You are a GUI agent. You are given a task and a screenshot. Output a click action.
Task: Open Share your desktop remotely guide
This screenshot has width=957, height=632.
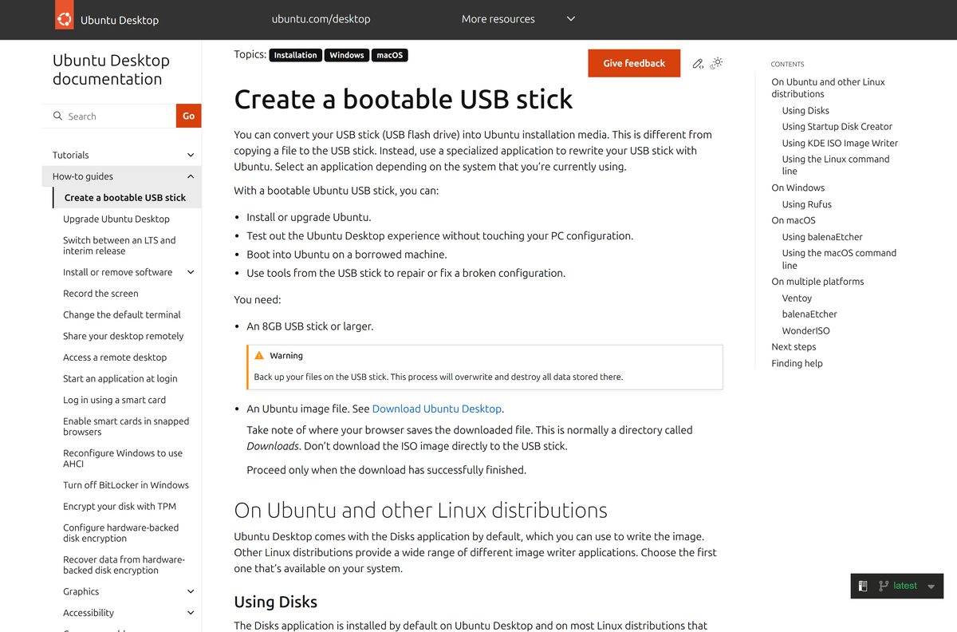124,336
